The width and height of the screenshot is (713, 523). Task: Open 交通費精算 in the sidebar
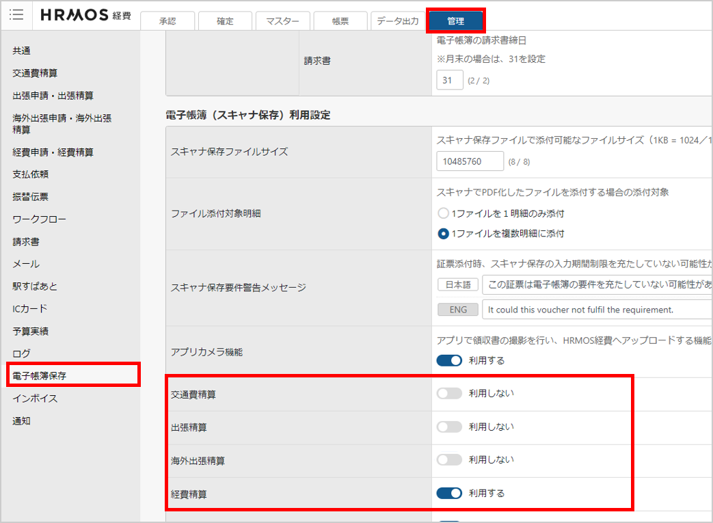[x=35, y=72]
